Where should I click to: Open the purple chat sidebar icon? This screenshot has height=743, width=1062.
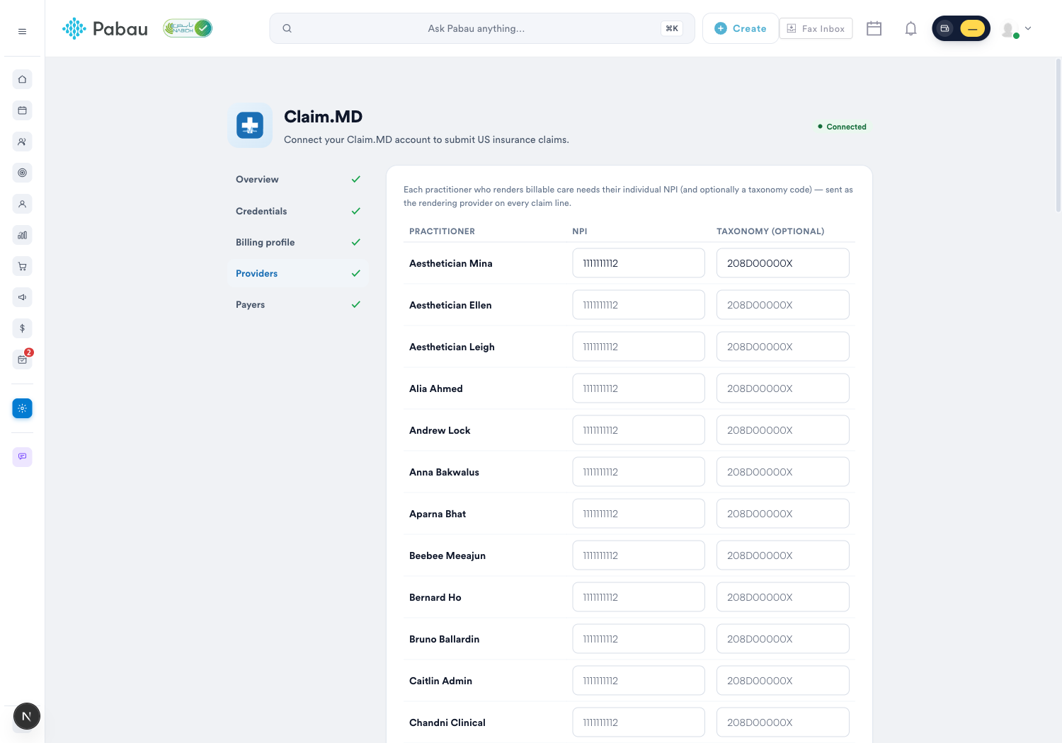(x=22, y=456)
